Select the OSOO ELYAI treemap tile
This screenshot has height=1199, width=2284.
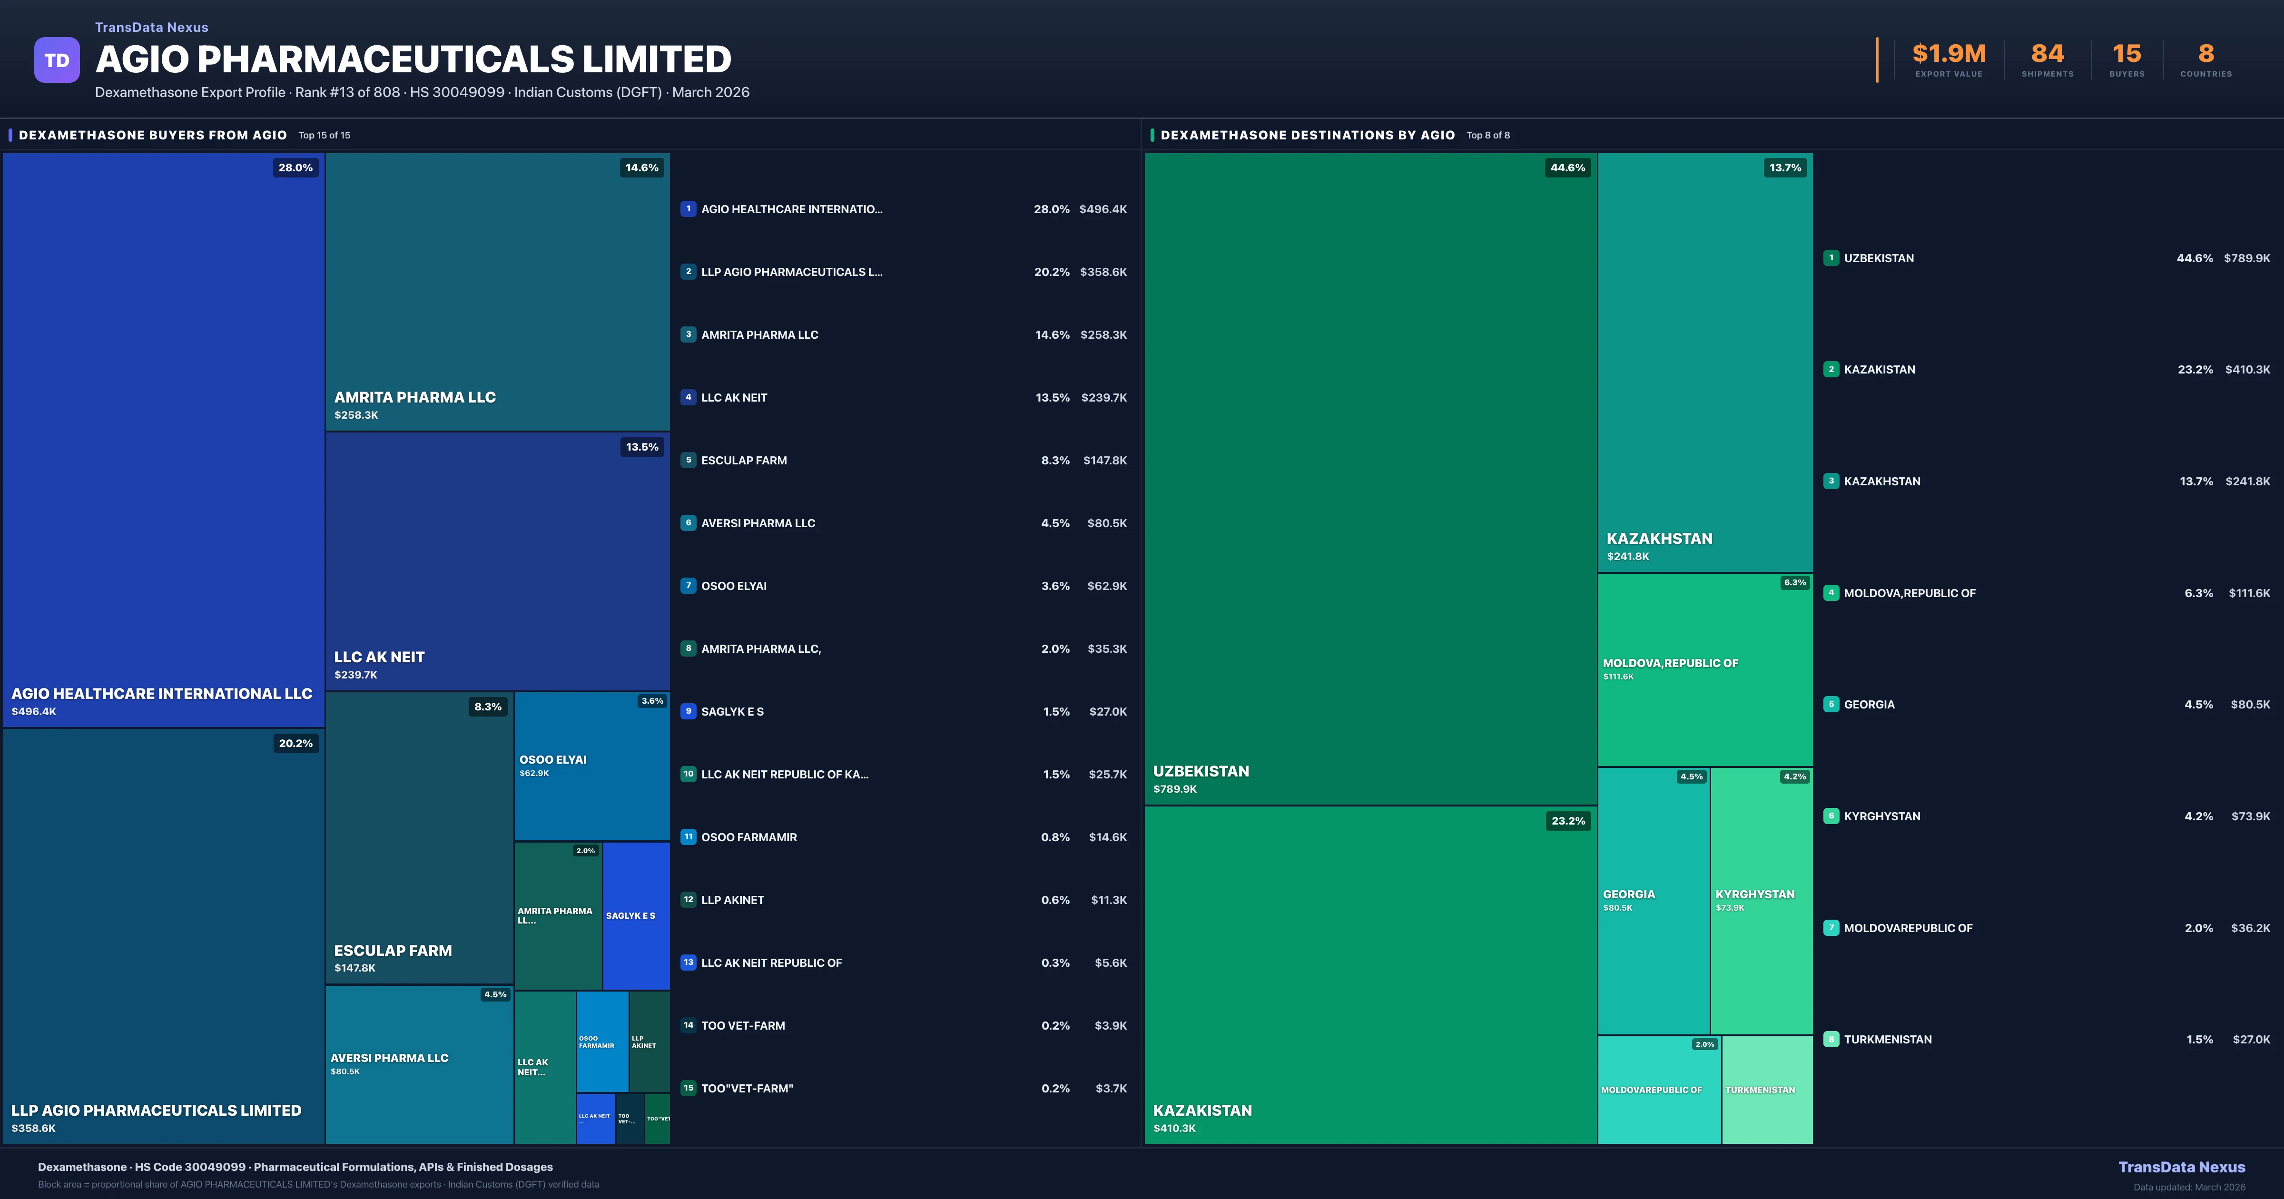(591, 766)
